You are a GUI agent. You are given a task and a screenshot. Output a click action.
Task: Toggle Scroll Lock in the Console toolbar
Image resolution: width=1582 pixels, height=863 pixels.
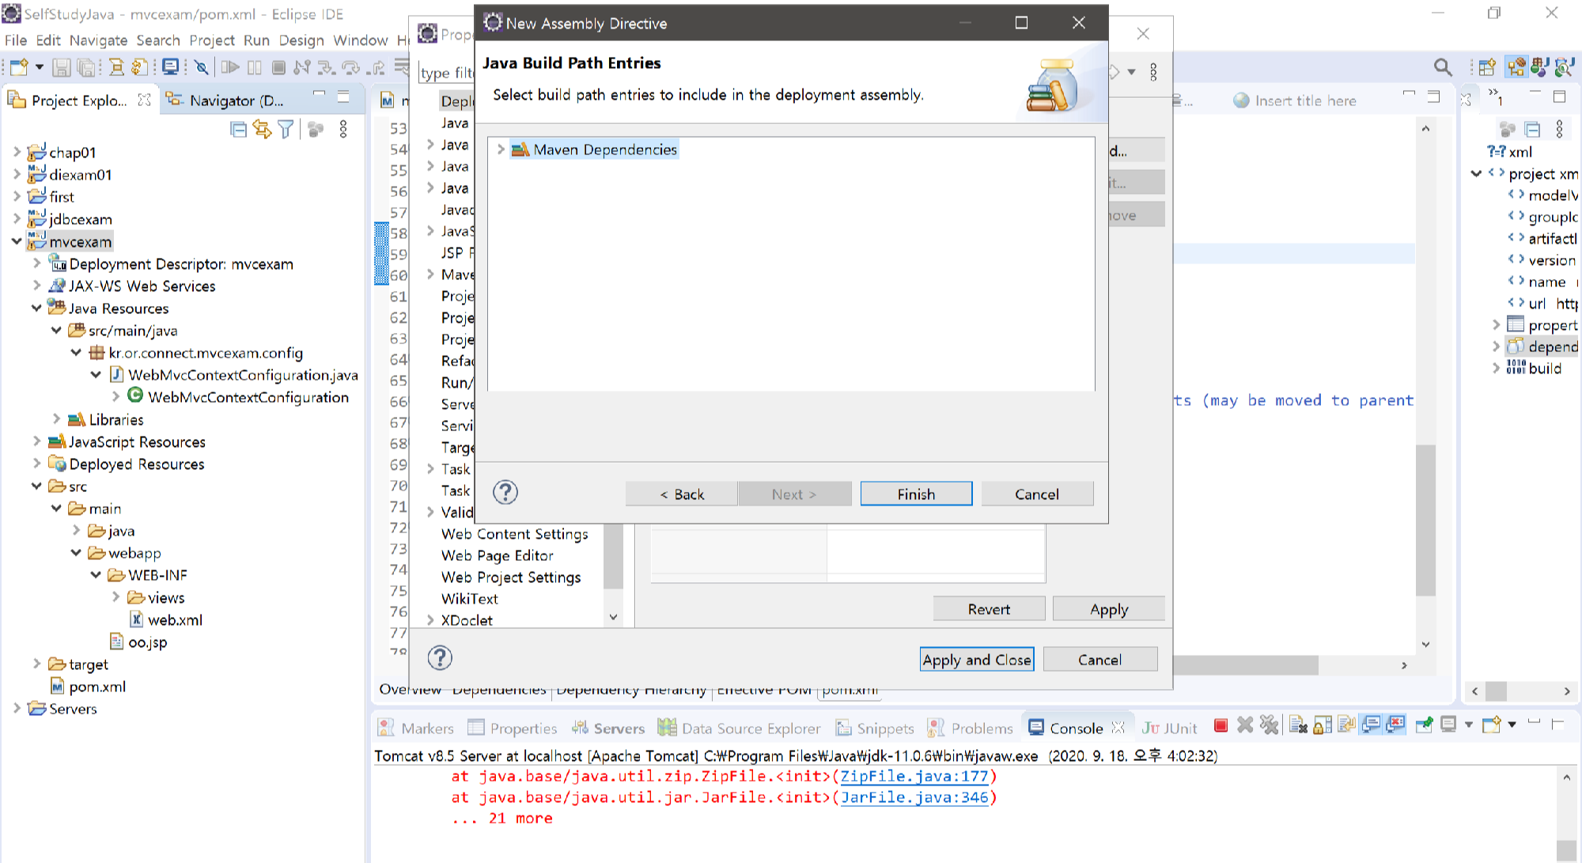pos(1323,725)
